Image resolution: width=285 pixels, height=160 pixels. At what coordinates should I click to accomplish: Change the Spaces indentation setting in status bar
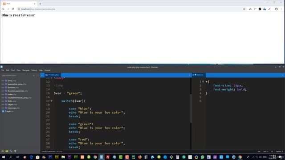tap(280, 152)
